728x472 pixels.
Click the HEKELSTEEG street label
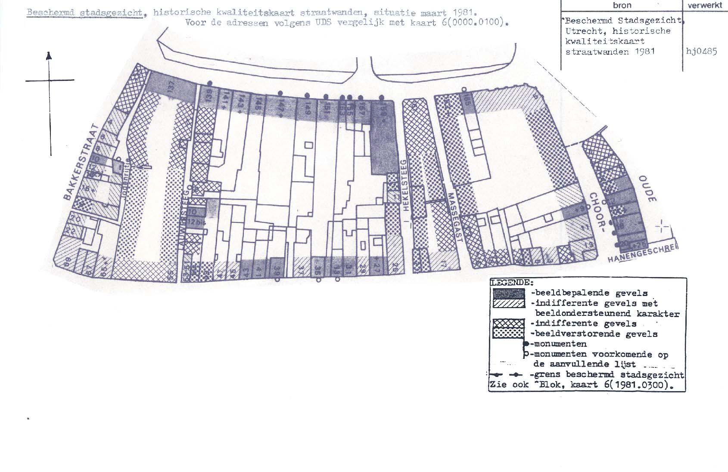click(x=404, y=185)
